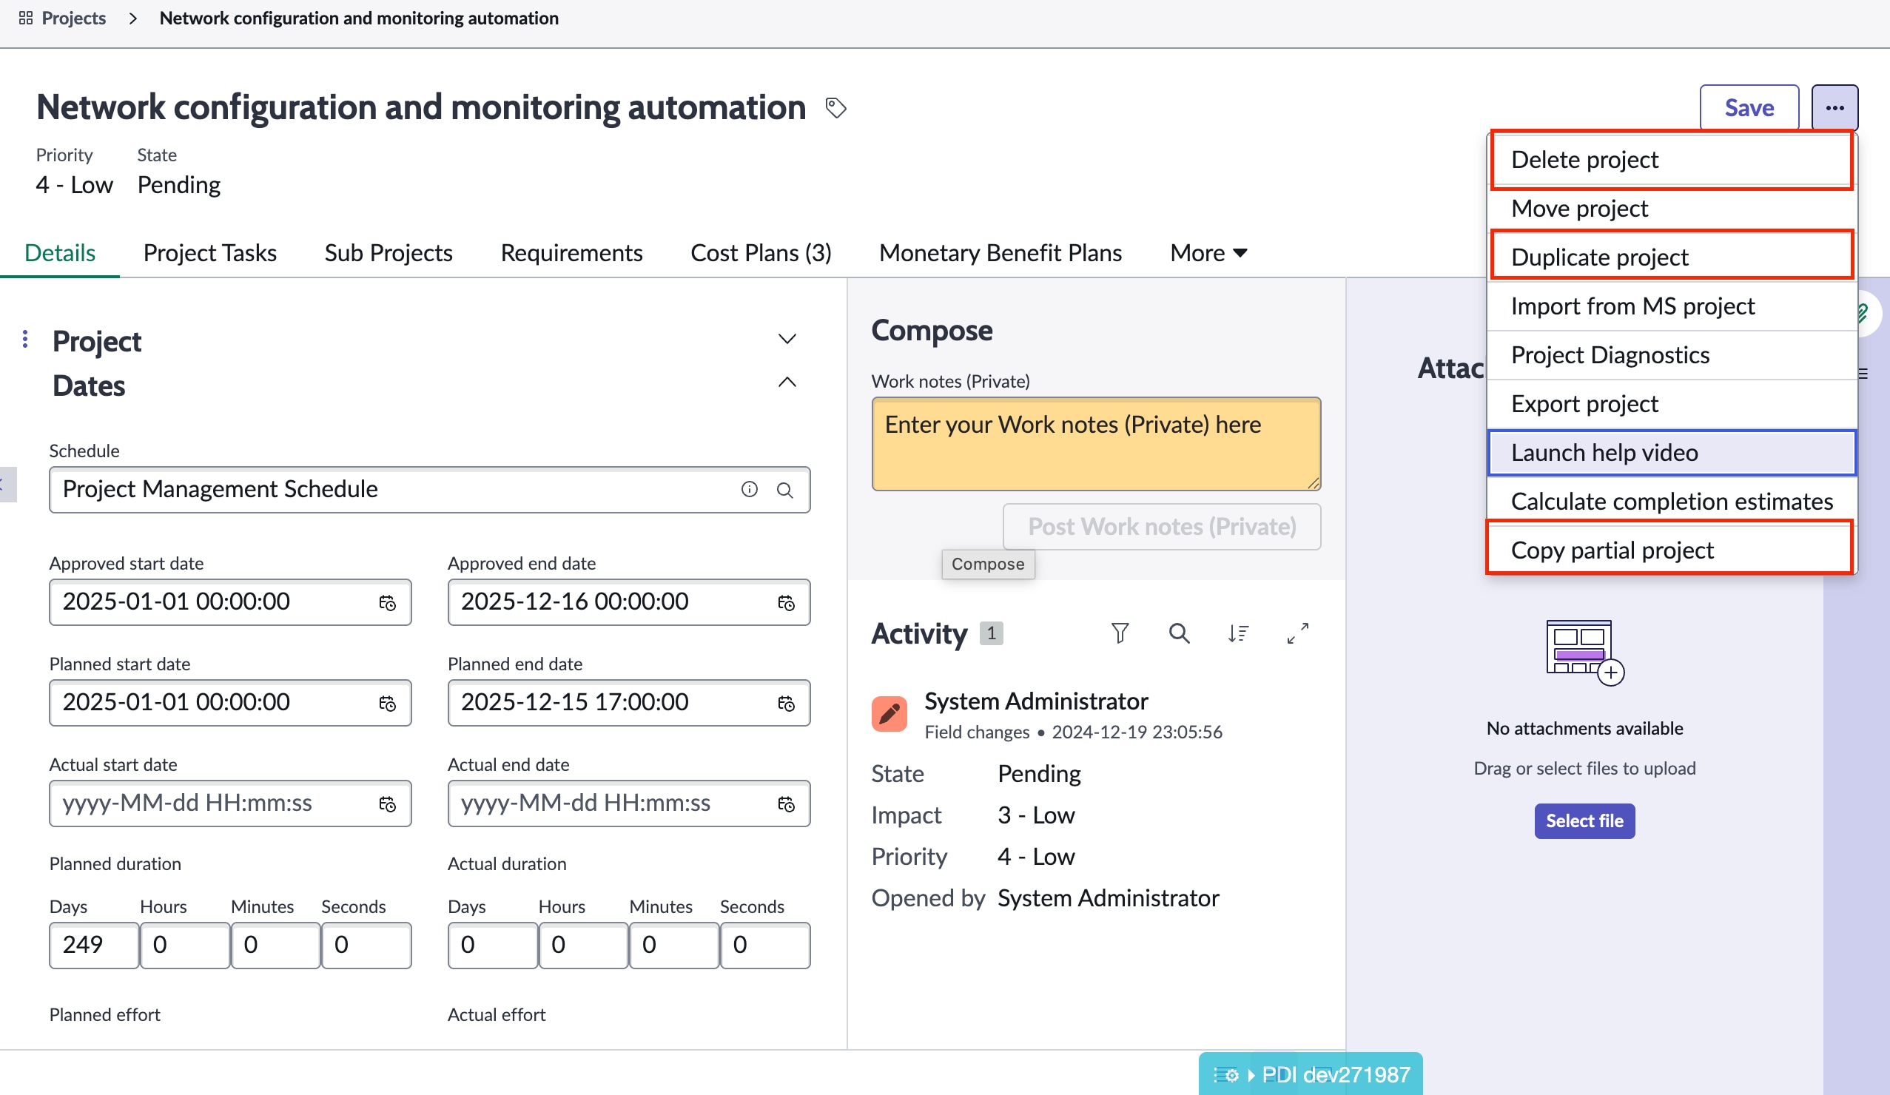
Task: Click the Work notes text area
Action: click(1096, 444)
